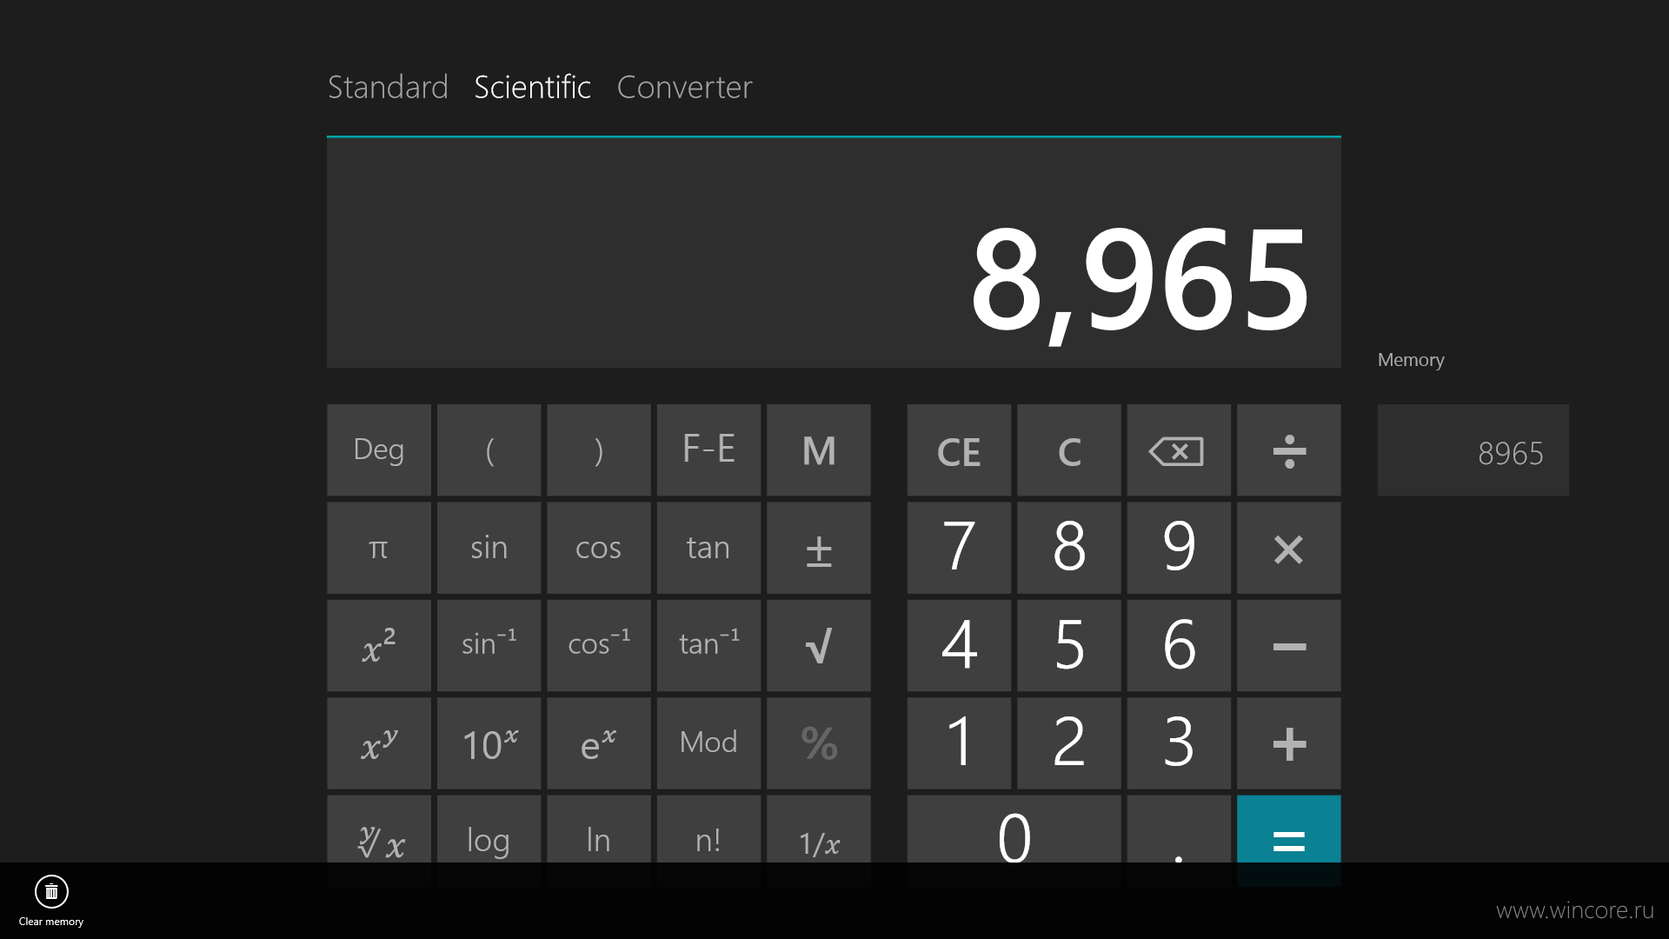Toggle F-E exponential notation
Screen dimensions: 1669x939
pos(708,450)
